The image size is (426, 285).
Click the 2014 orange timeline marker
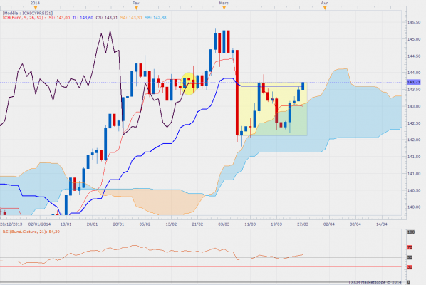(x=36, y=8)
